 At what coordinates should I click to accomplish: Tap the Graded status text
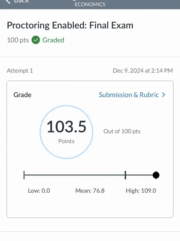[x=53, y=40]
